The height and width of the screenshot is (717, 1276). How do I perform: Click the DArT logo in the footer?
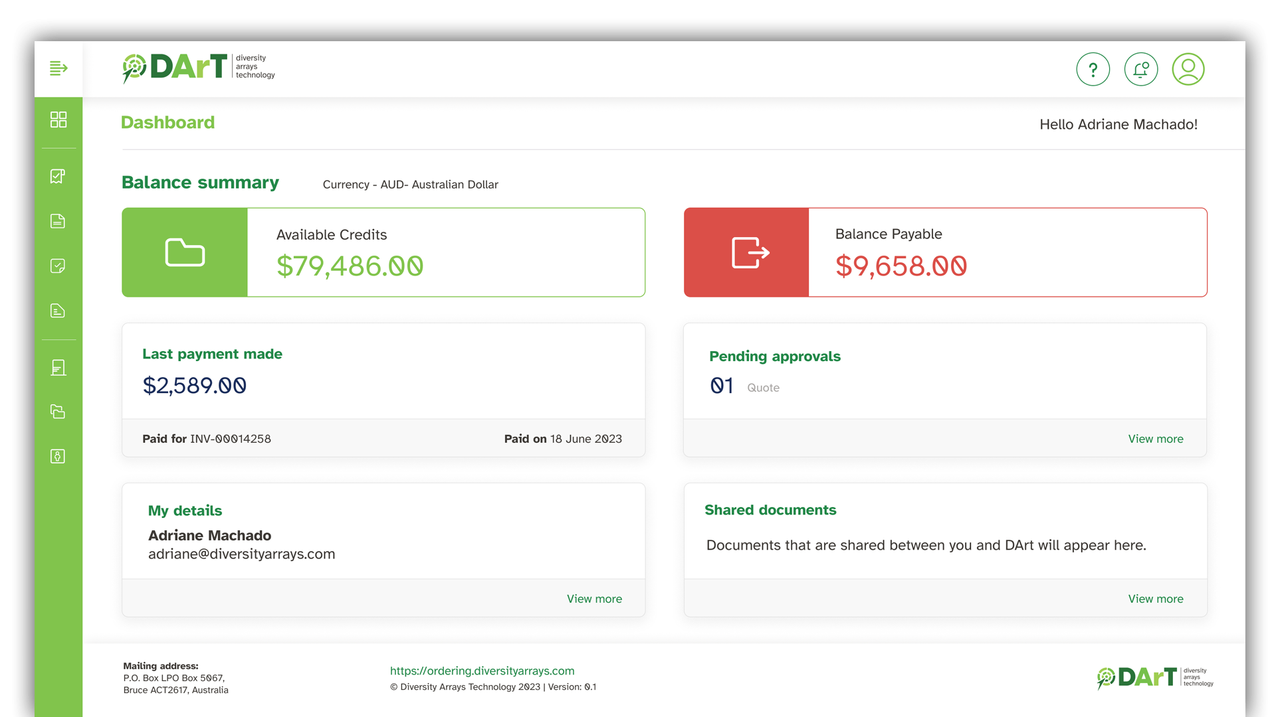[x=1155, y=678]
